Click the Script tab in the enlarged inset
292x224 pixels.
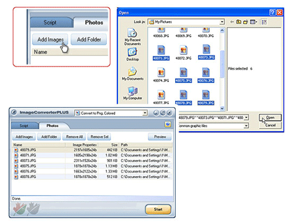(50, 23)
